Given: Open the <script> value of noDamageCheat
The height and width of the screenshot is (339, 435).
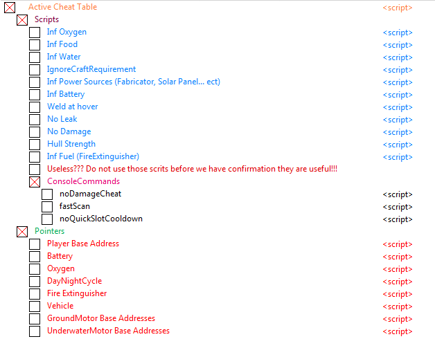Looking at the screenshot, I should (398, 194).
